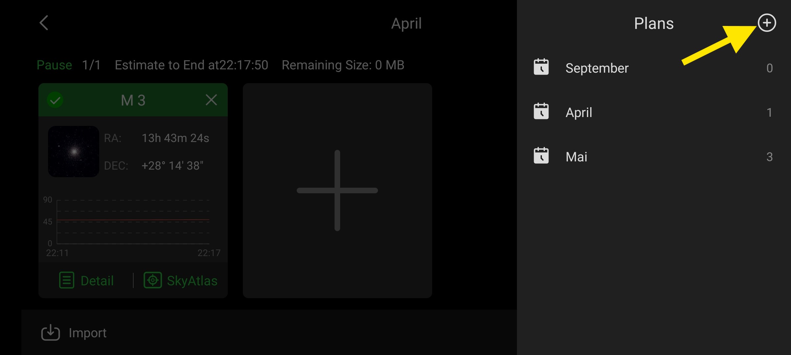Click the Detail list icon
Image resolution: width=791 pixels, height=355 pixels.
coord(66,280)
